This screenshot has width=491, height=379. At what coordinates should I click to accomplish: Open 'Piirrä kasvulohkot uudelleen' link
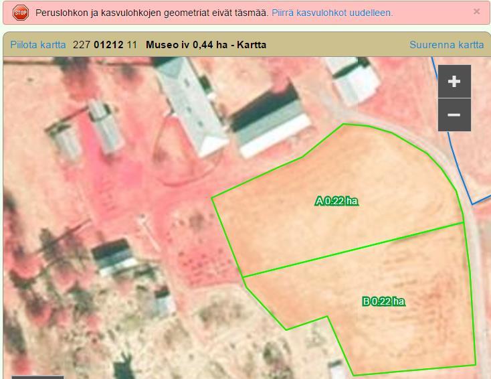pyautogui.click(x=332, y=13)
